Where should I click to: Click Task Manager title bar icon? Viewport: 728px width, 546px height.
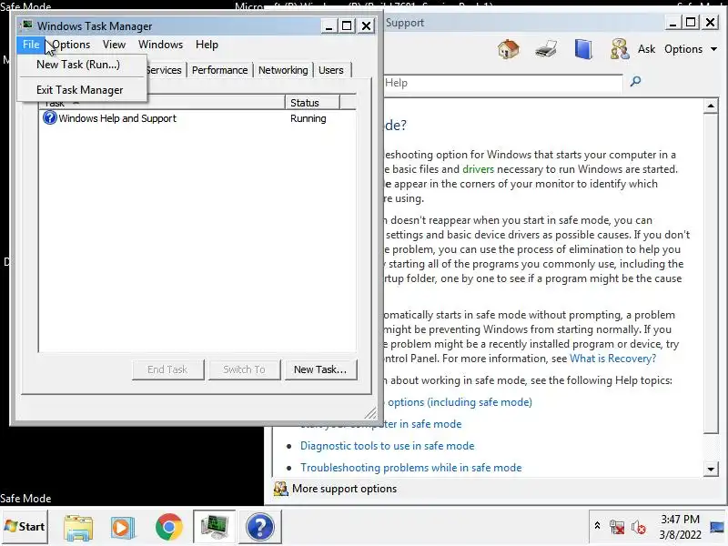point(28,25)
